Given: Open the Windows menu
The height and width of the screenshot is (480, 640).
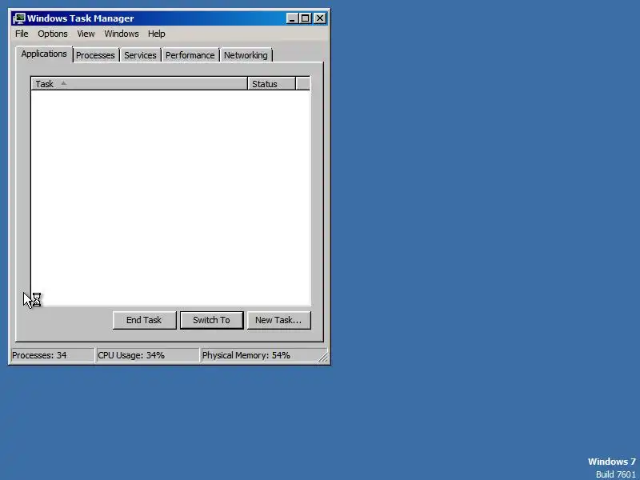Looking at the screenshot, I should pyautogui.click(x=122, y=34).
